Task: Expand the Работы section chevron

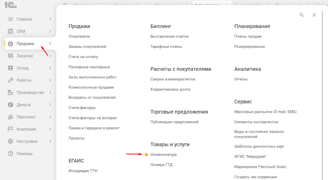Action: (50, 80)
